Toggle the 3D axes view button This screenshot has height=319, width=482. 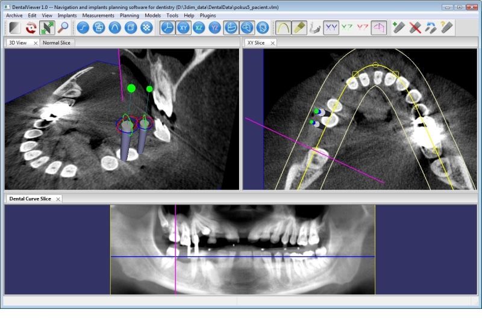coord(167,28)
